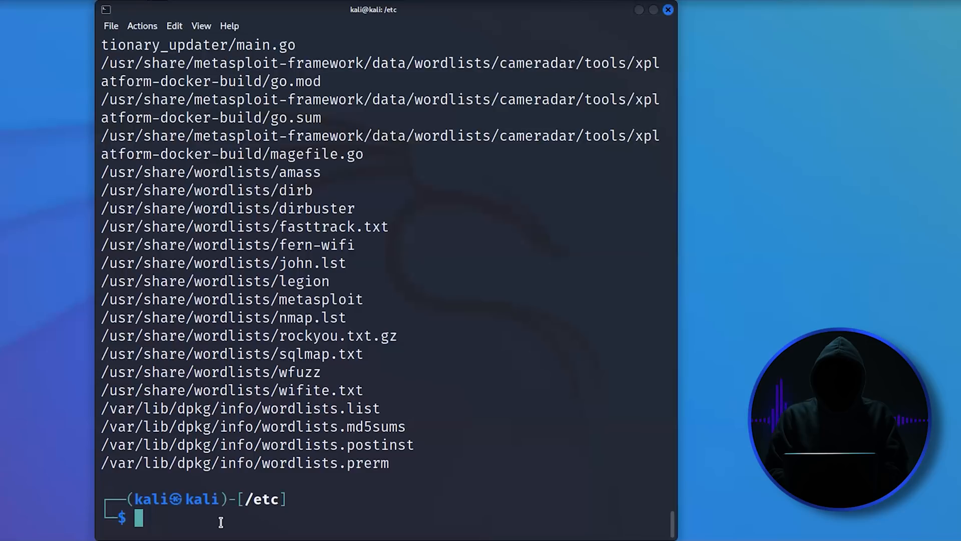Open the Edit menu
The height and width of the screenshot is (541, 961).
tap(174, 26)
